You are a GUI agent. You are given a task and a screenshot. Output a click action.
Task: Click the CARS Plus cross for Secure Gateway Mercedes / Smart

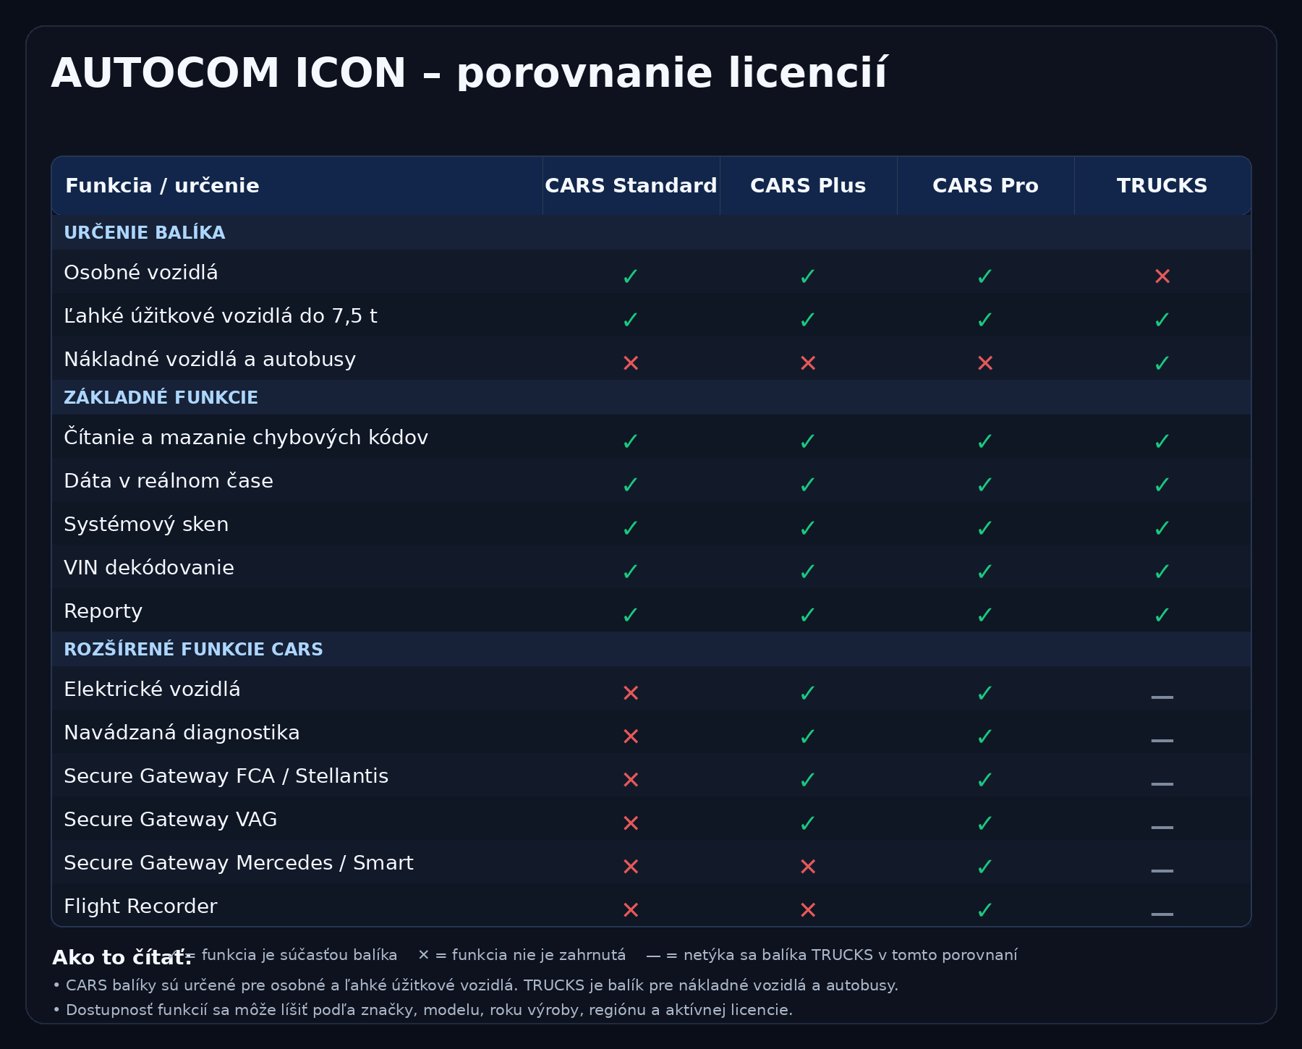pyautogui.click(x=808, y=866)
